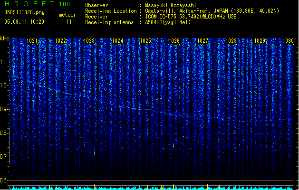
Task: Click the 'Receiver' field label
Action: (x=96, y=17)
